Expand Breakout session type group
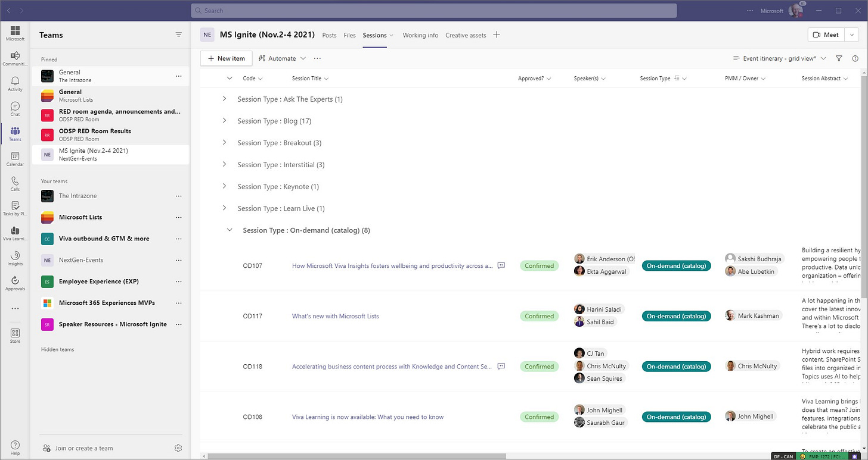The width and height of the screenshot is (868, 460). click(224, 142)
